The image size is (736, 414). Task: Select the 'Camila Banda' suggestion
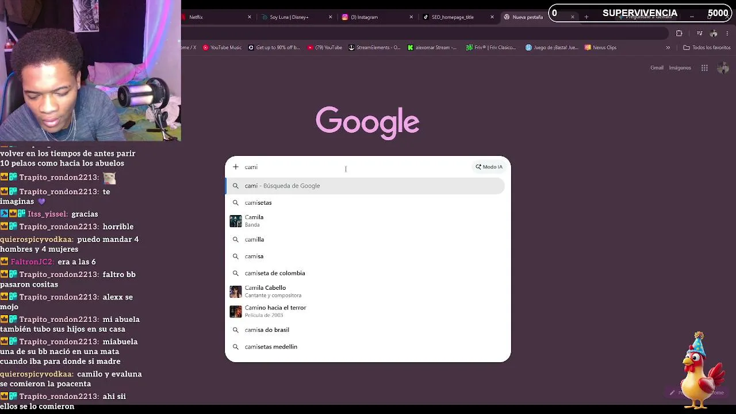tap(365, 221)
